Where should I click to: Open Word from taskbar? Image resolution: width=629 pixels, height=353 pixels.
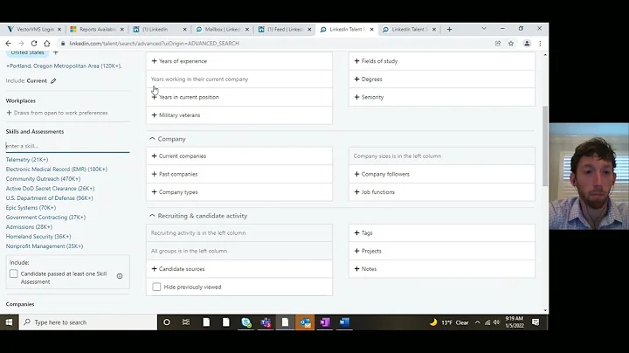click(344, 322)
